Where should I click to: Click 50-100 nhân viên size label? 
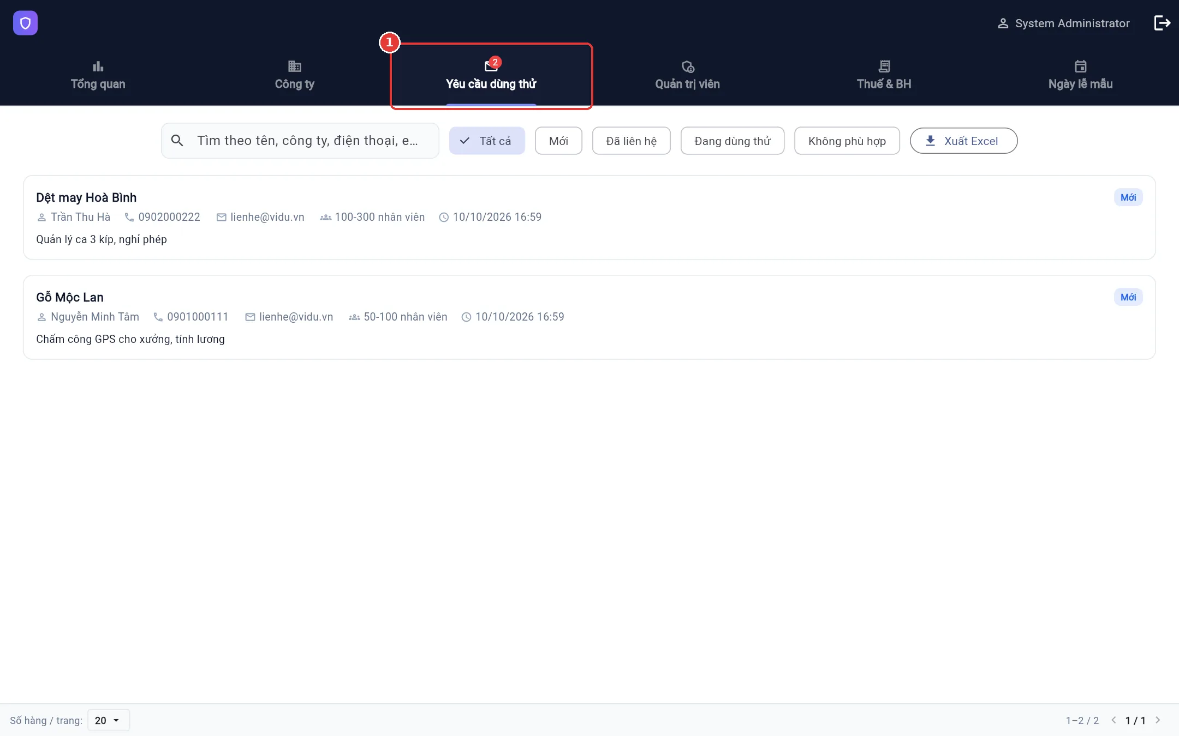pos(406,317)
